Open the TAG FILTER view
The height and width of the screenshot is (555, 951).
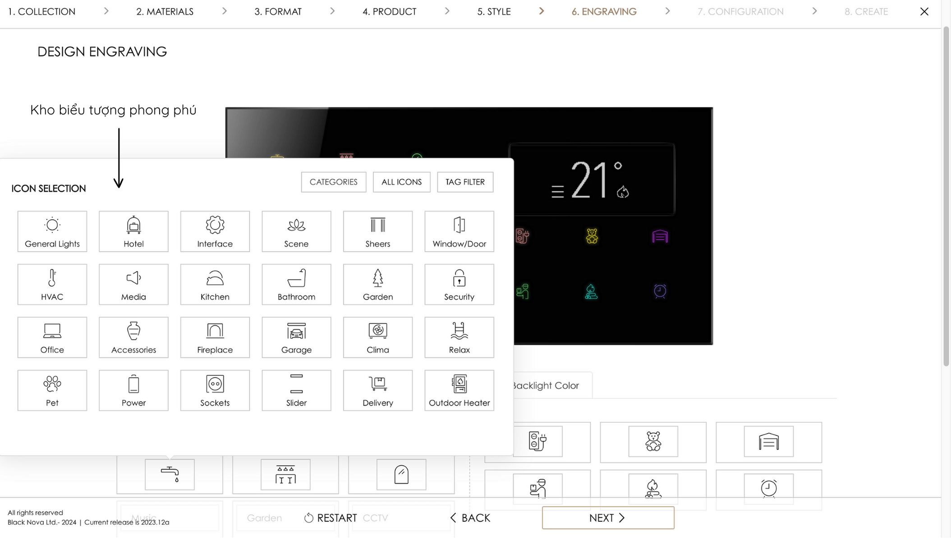point(465,182)
